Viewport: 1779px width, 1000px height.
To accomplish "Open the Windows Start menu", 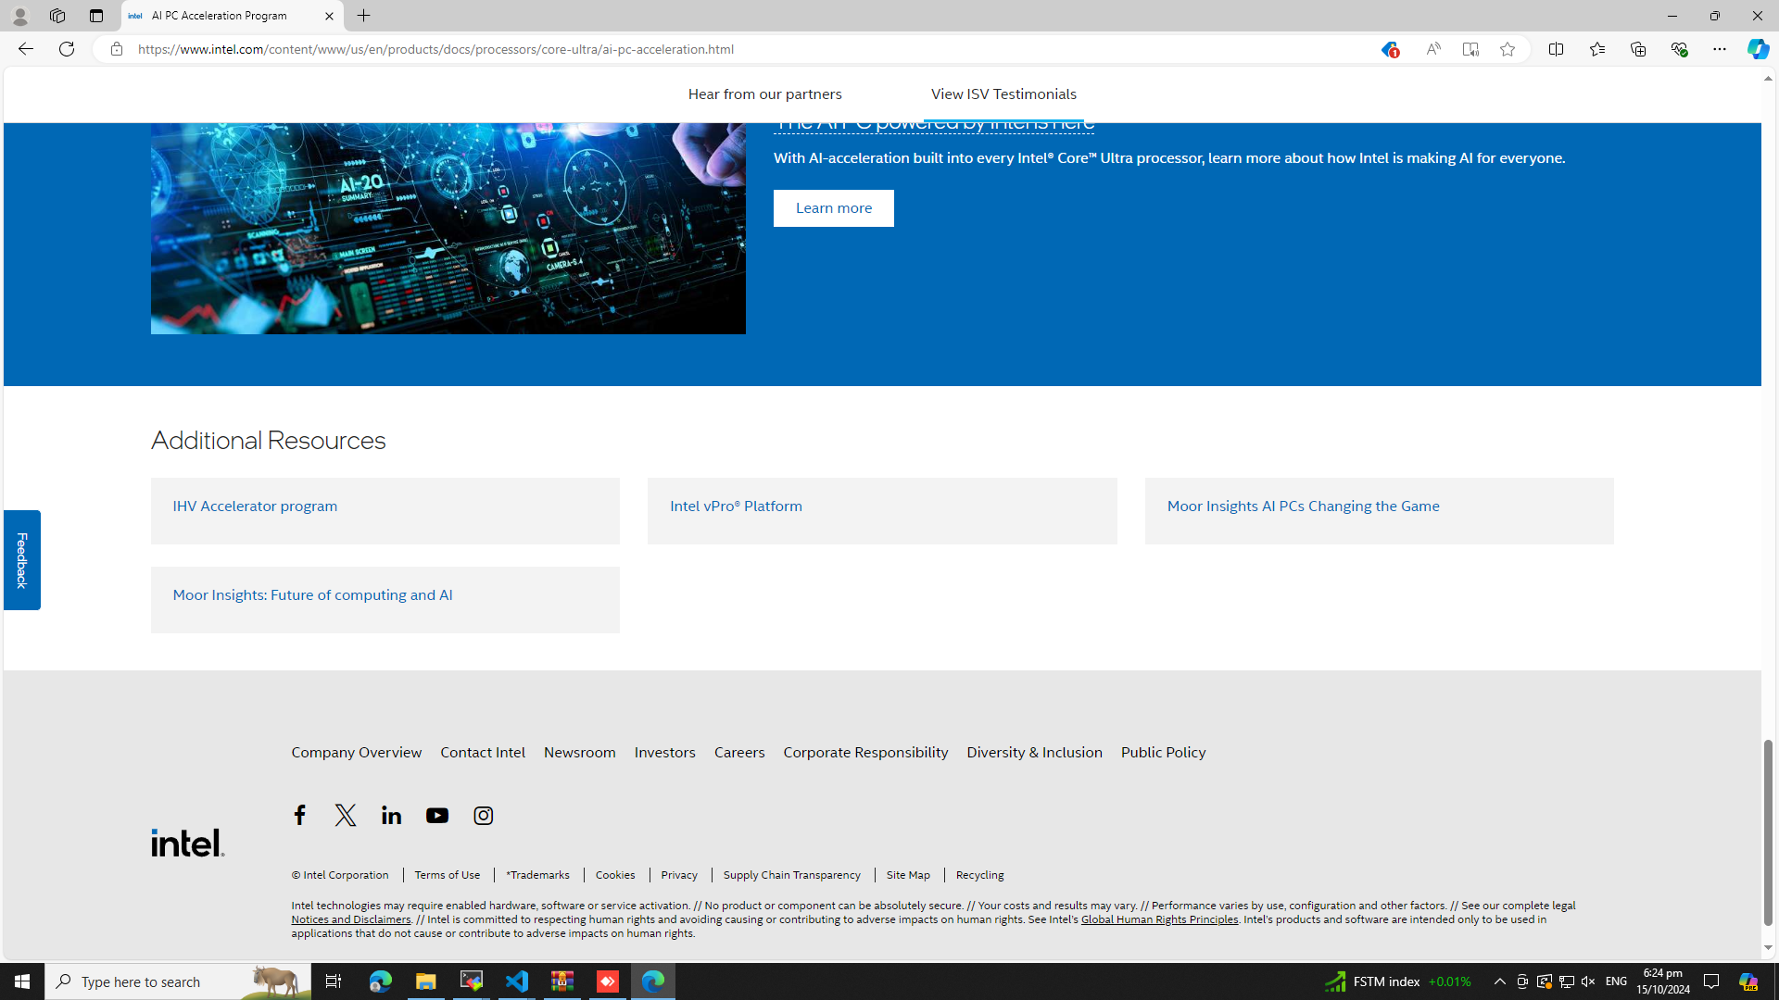I will tap(22, 981).
